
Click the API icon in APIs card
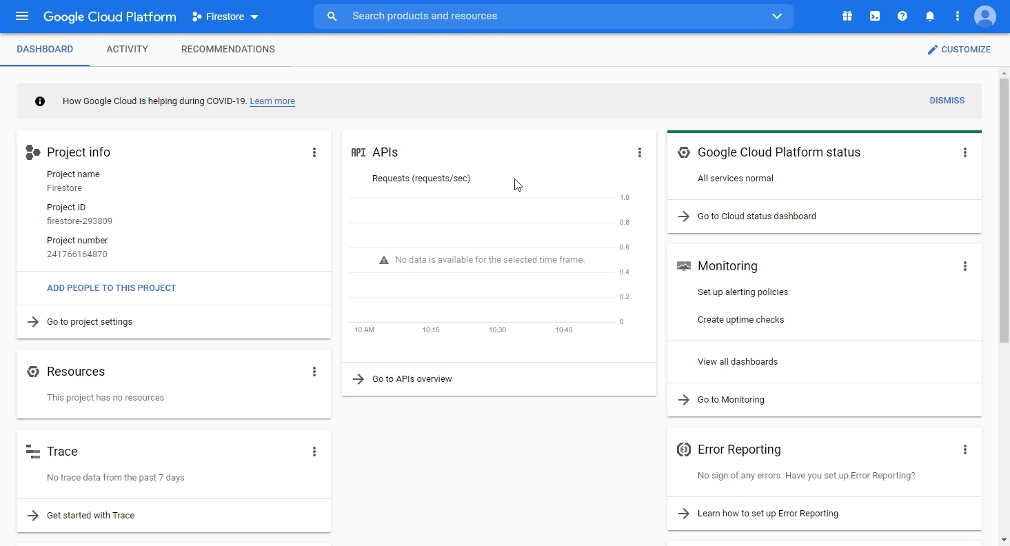(358, 152)
